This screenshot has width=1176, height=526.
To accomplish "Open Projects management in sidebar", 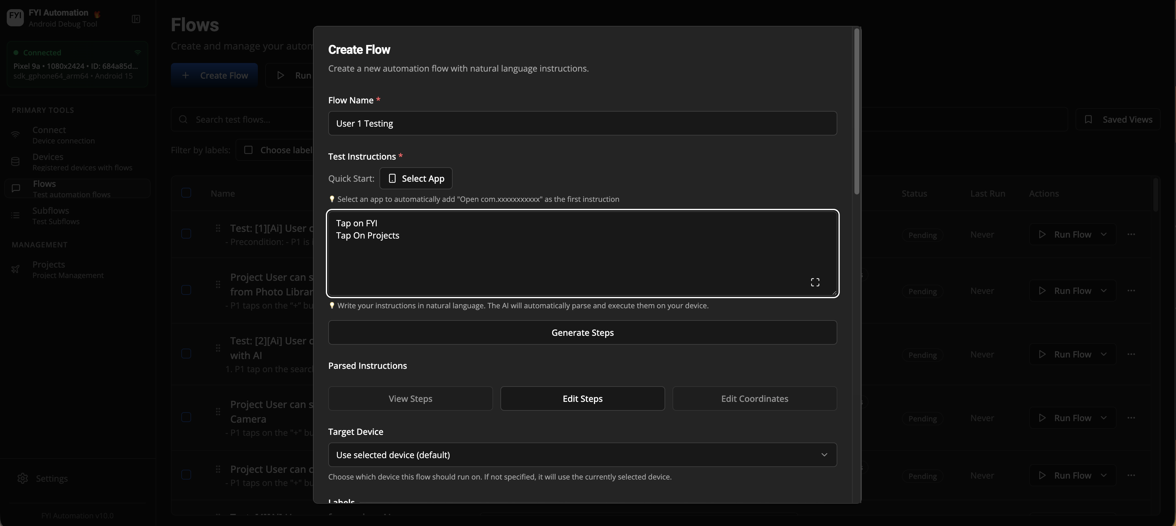I will 77,269.
